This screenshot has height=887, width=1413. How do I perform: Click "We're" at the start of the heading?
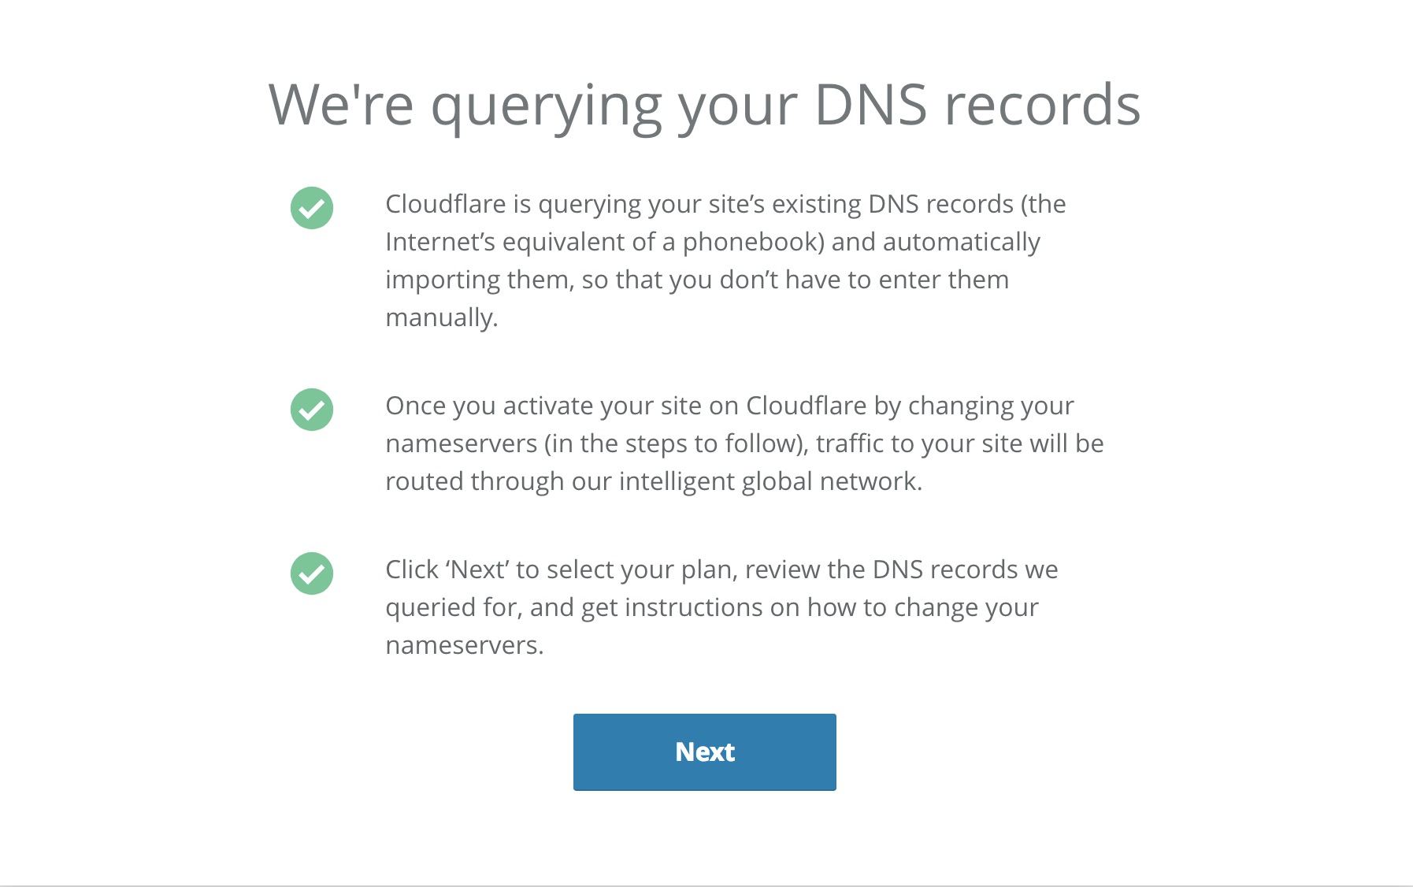[x=341, y=105]
